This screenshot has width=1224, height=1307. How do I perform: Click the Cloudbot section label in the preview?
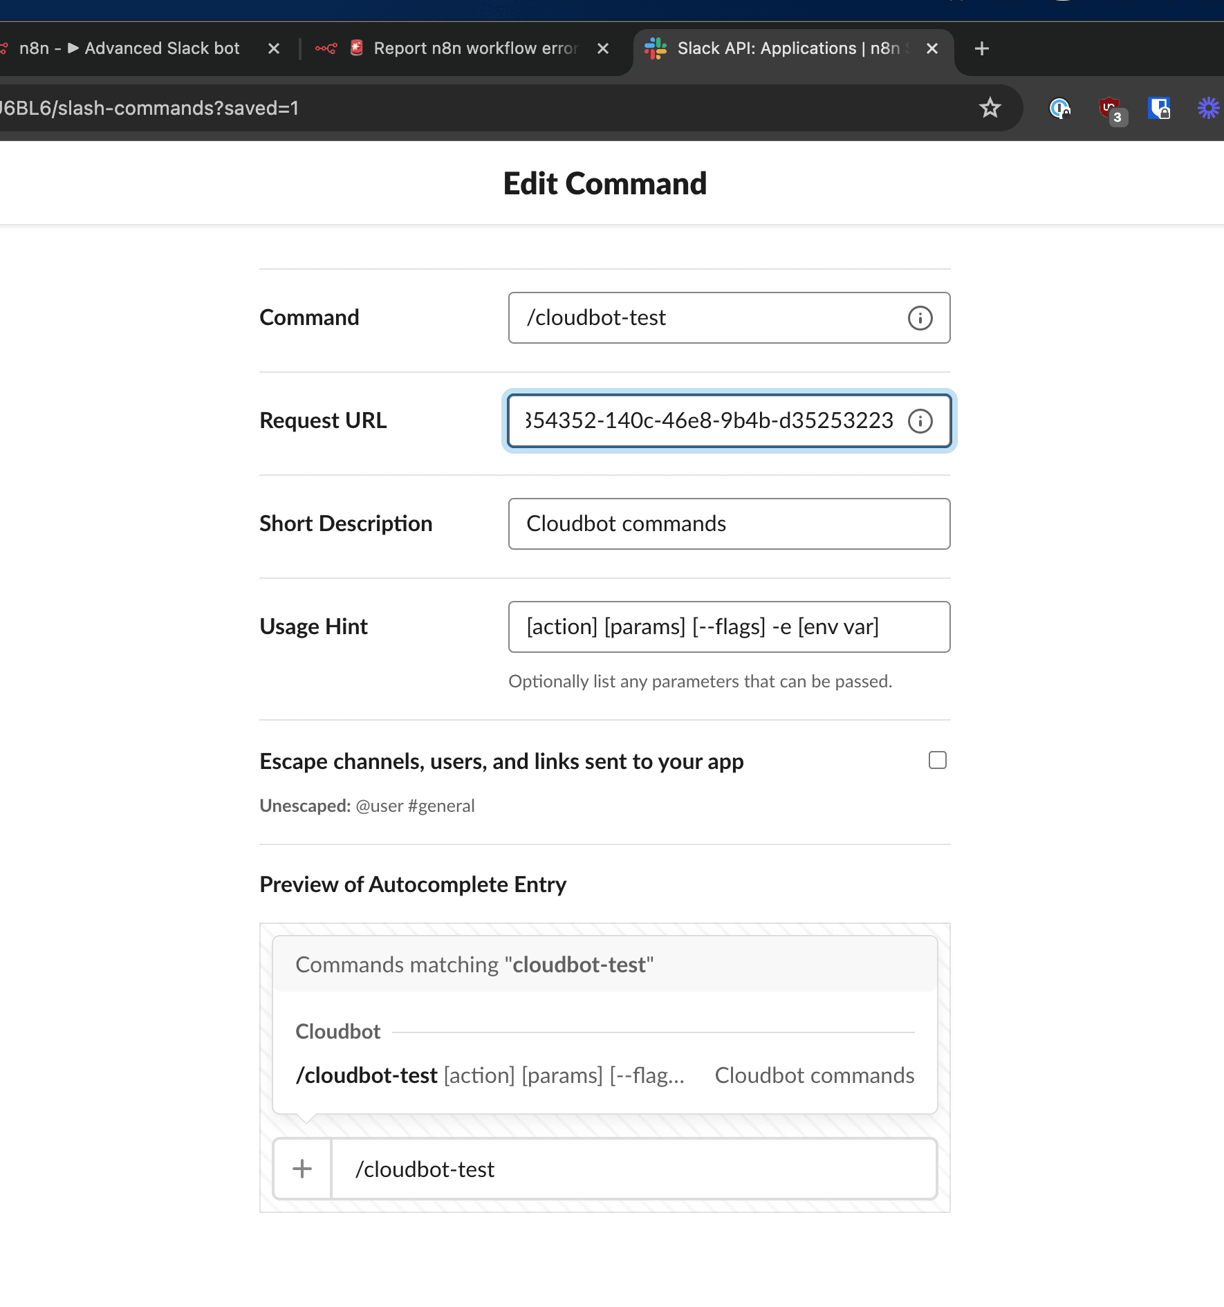pos(338,1032)
